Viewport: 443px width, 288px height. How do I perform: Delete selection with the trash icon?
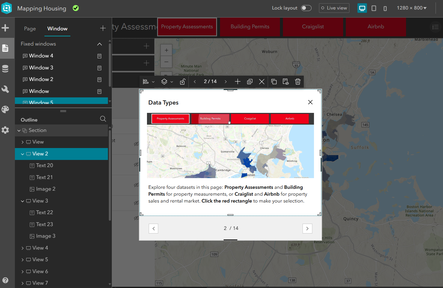tap(298, 82)
